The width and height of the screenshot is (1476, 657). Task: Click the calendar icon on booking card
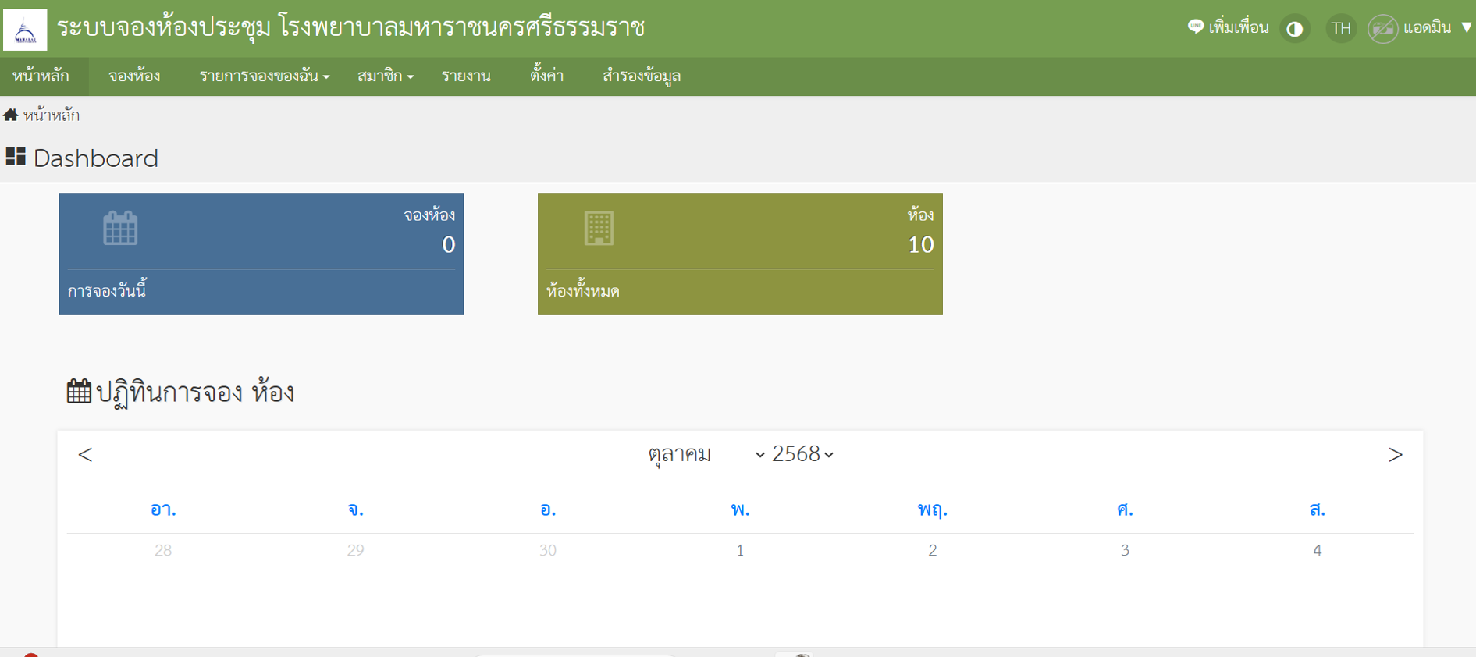coord(120,228)
